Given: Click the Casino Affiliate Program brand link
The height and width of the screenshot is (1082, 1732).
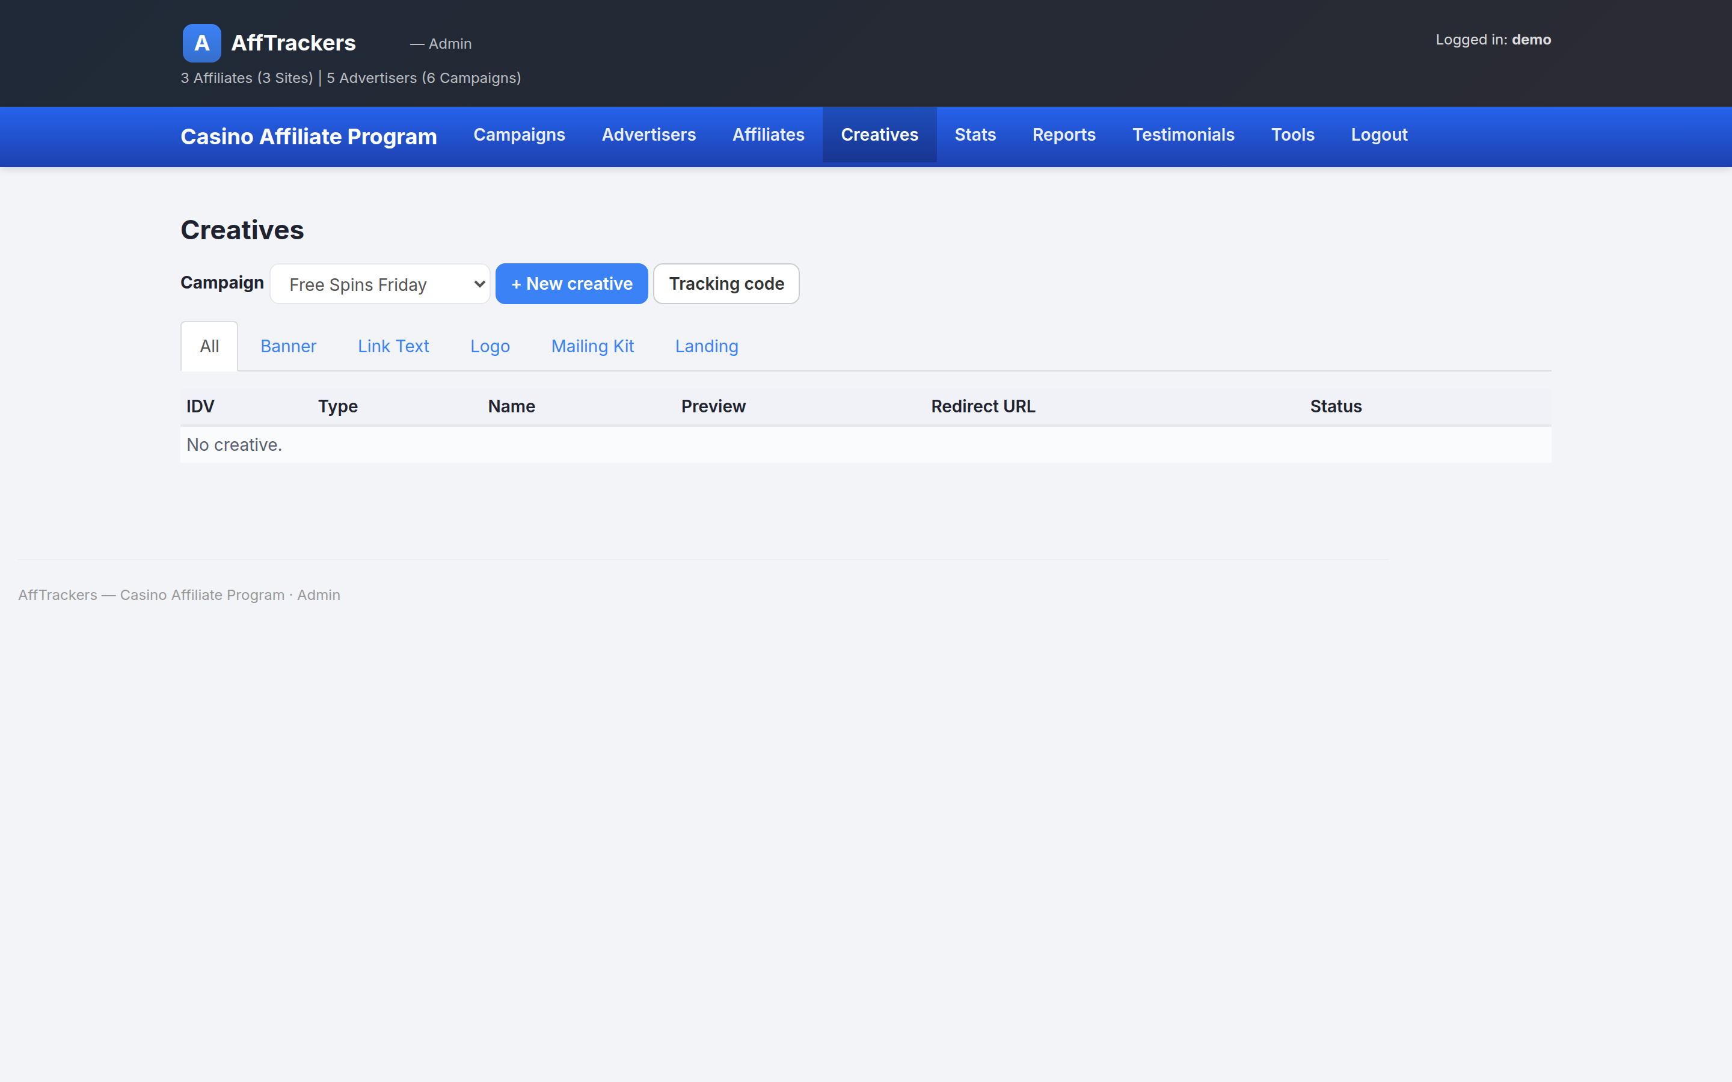Looking at the screenshot, I should tap(309, 136).
